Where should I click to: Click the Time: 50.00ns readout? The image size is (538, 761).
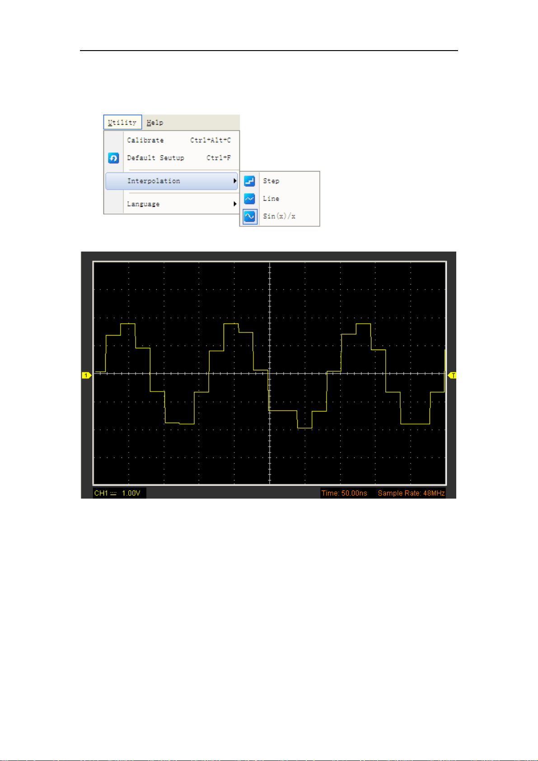point(344,493)
